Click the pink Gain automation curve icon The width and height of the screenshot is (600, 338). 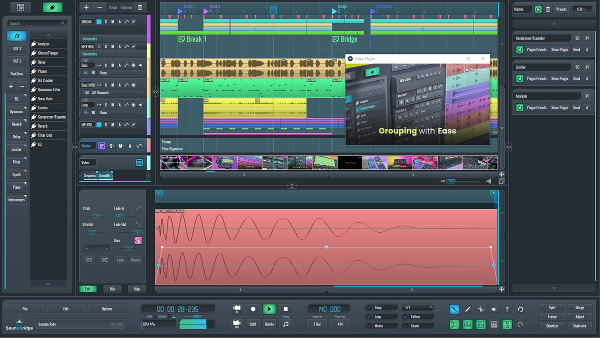(x=138, y=241)
